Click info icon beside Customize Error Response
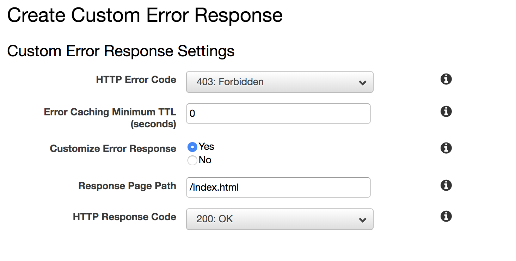 pos(446,148)
